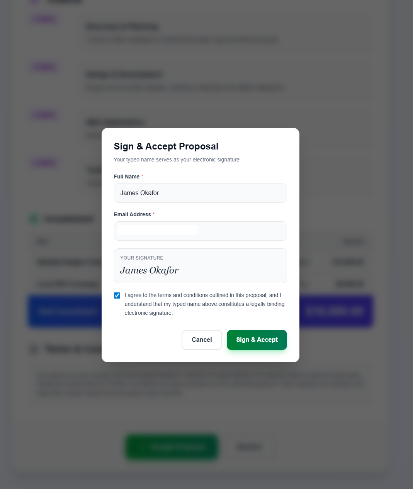This screenshot has height=489, width=413.
Task: Click the second purple badge behind the modal
Action: (x=44, y=66)
